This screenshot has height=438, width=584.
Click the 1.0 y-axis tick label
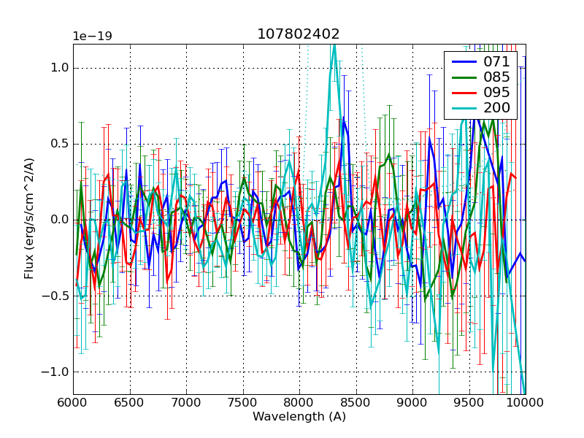coord(58,68)
